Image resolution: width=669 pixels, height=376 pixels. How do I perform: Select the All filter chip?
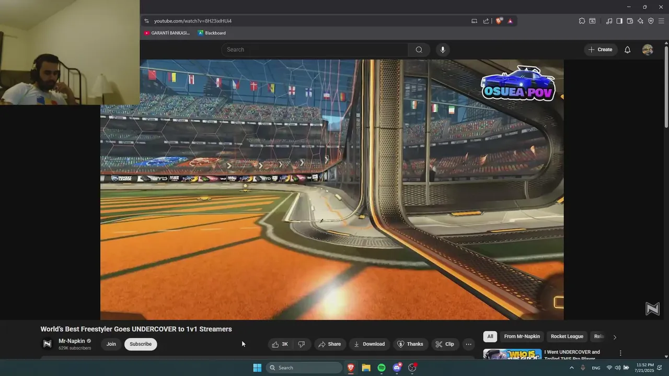pos(490,337)
